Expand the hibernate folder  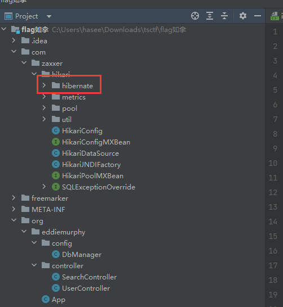tap(44, 85)
